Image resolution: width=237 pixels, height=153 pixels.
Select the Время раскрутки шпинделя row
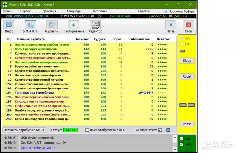click(89, 49)
